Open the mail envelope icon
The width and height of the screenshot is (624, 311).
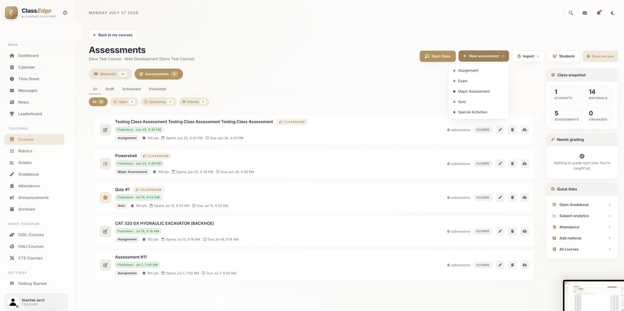(584, 13)
